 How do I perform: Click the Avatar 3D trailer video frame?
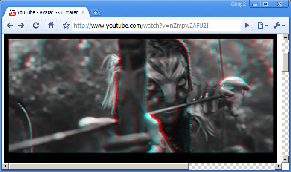pos(141,96)
